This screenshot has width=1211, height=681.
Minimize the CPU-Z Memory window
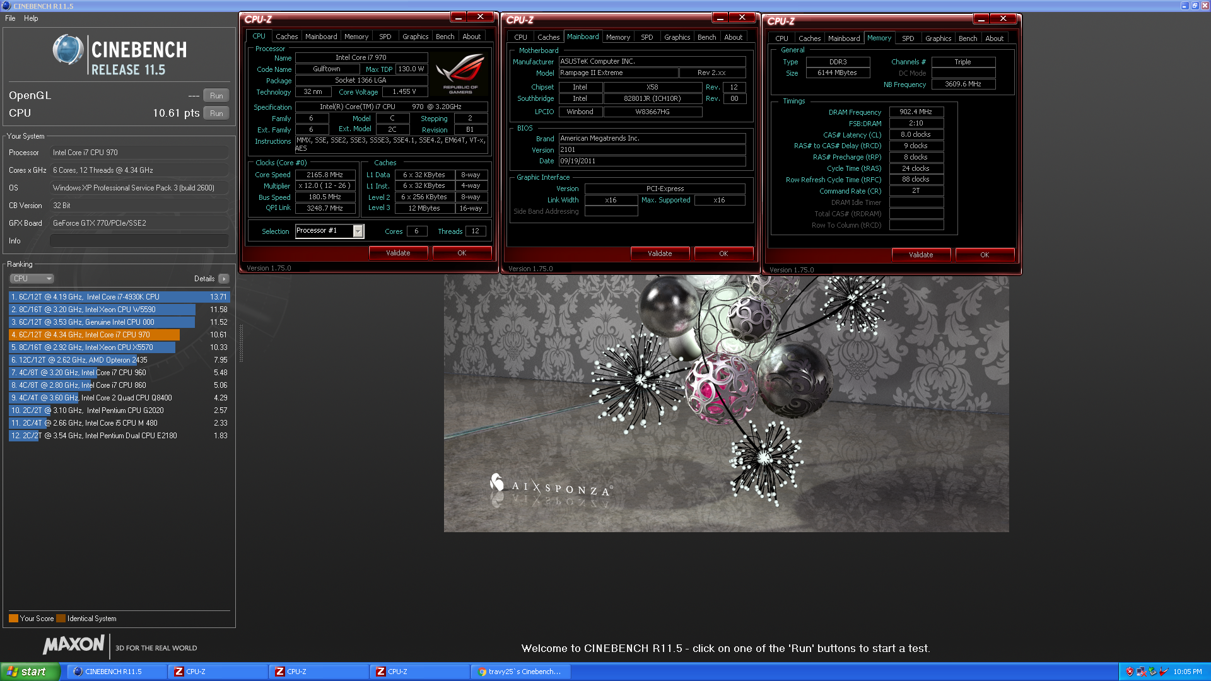point(981,19)
